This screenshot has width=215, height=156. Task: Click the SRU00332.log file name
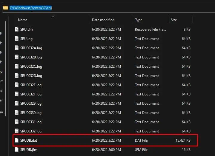pos(31,131)
